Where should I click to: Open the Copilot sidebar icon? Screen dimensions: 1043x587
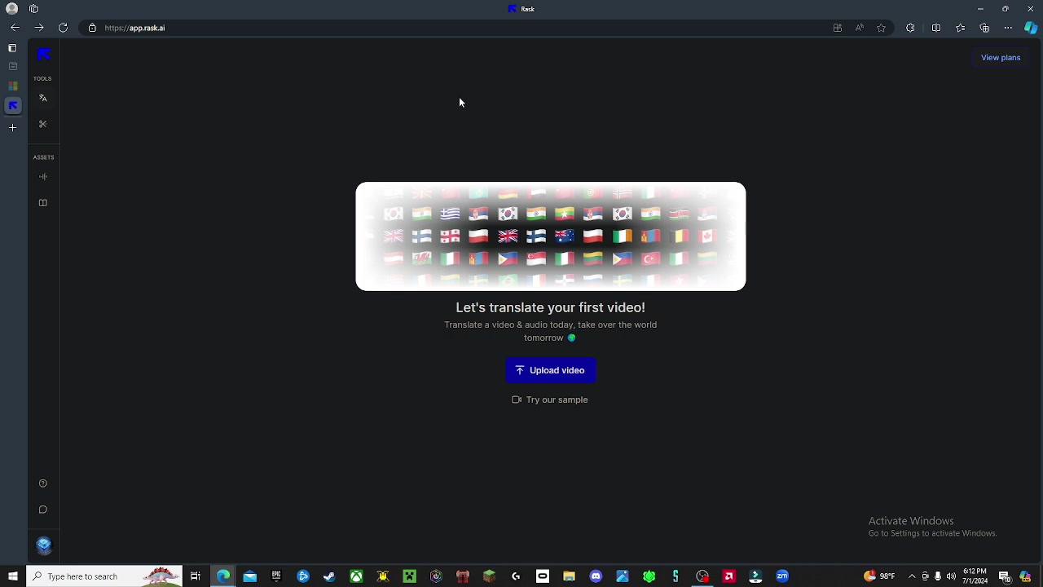tap(1031, 28)
